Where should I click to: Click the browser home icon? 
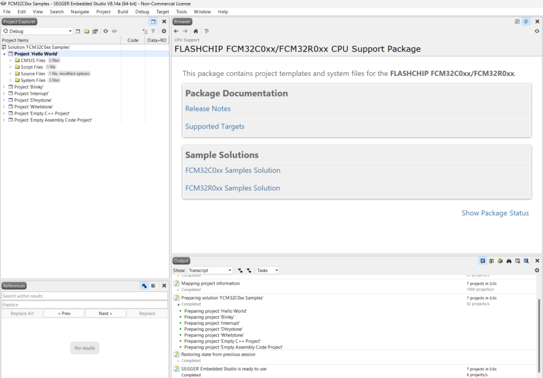click(196, 31)
